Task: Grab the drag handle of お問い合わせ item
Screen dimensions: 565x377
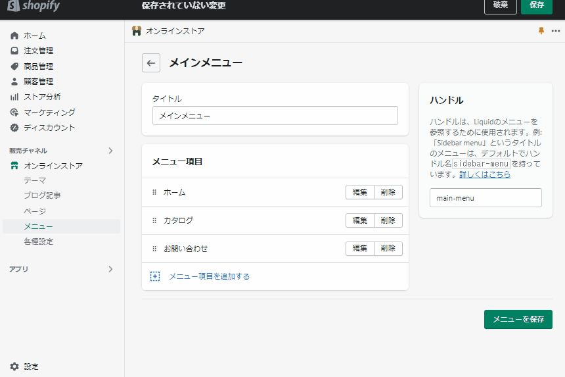Action: click(154, 249)
